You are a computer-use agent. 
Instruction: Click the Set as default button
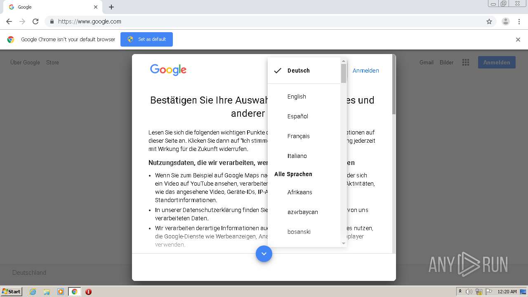[146, 39]
